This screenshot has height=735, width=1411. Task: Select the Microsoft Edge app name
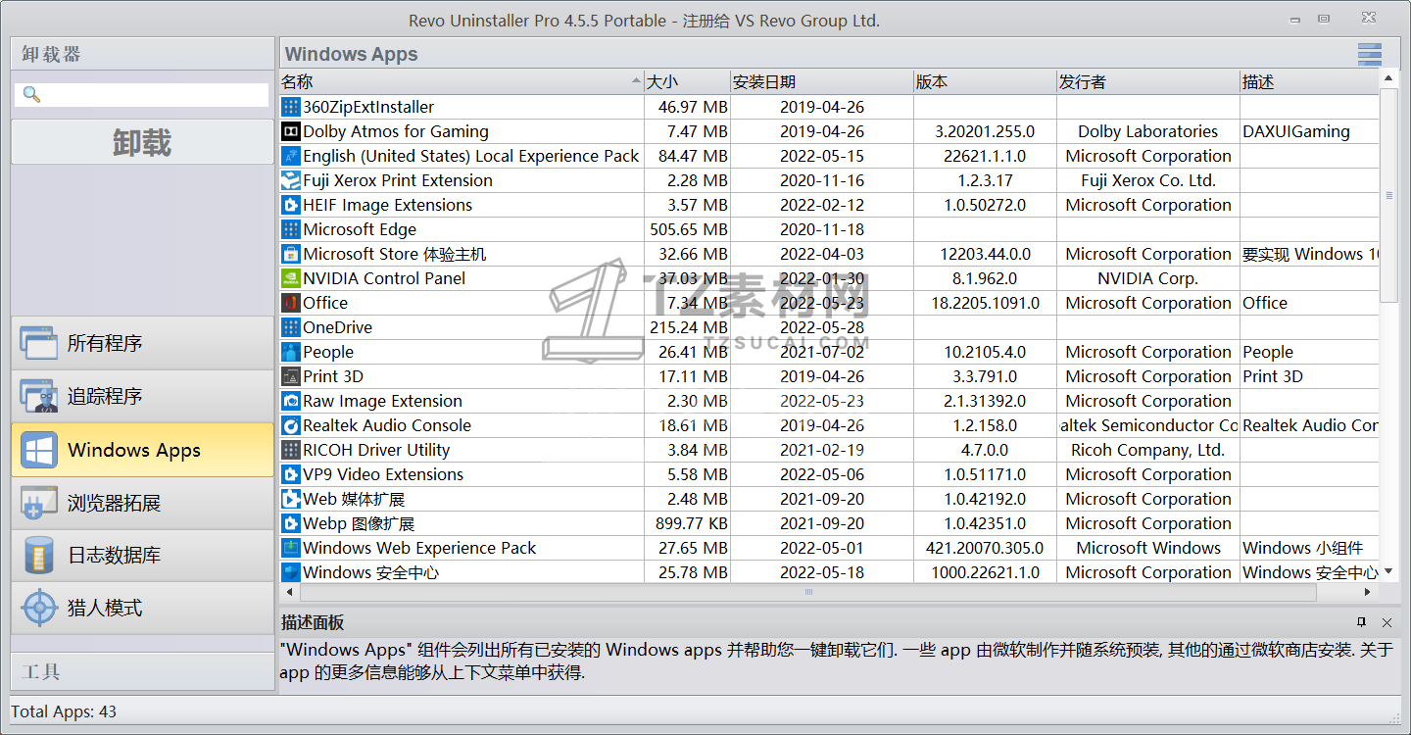tap(360, 229)
